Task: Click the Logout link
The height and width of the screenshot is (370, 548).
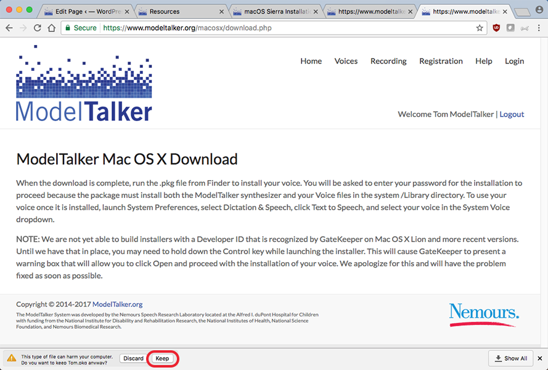Action: pyautogui.click(x=512, y=114)
